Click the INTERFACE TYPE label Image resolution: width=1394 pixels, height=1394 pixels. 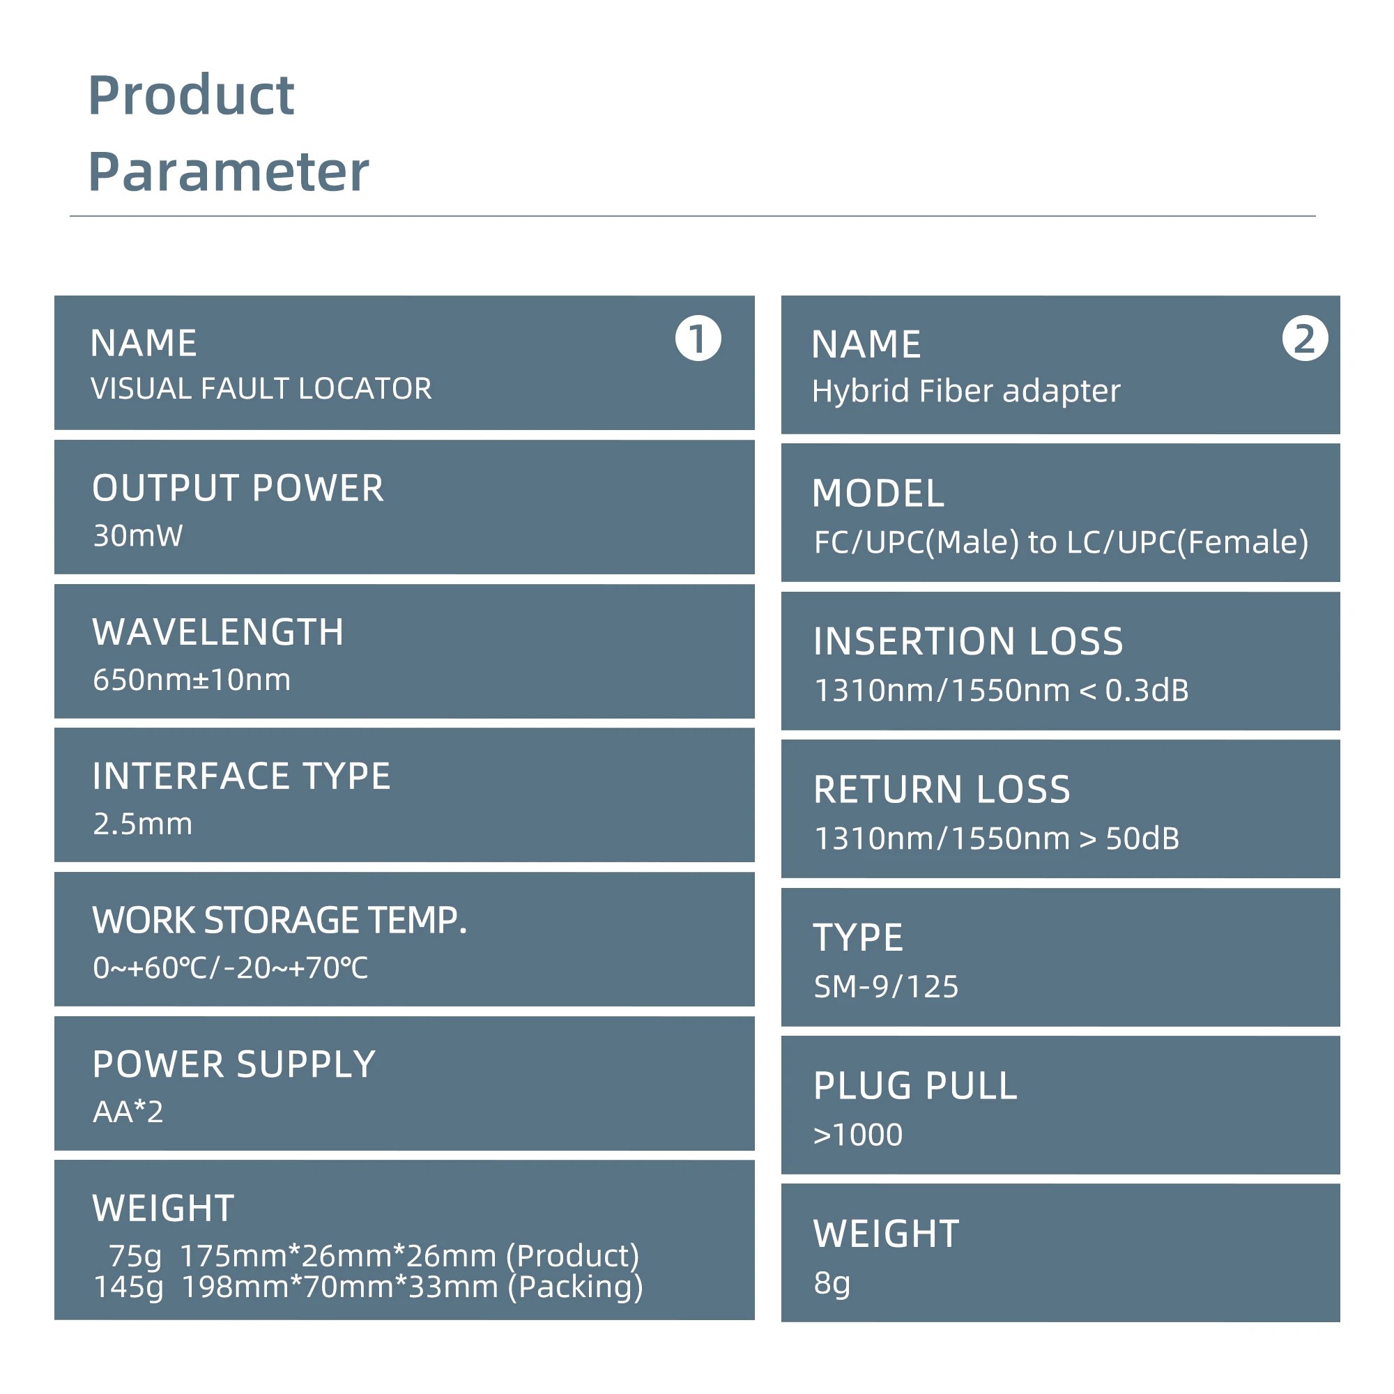point(241,776)
